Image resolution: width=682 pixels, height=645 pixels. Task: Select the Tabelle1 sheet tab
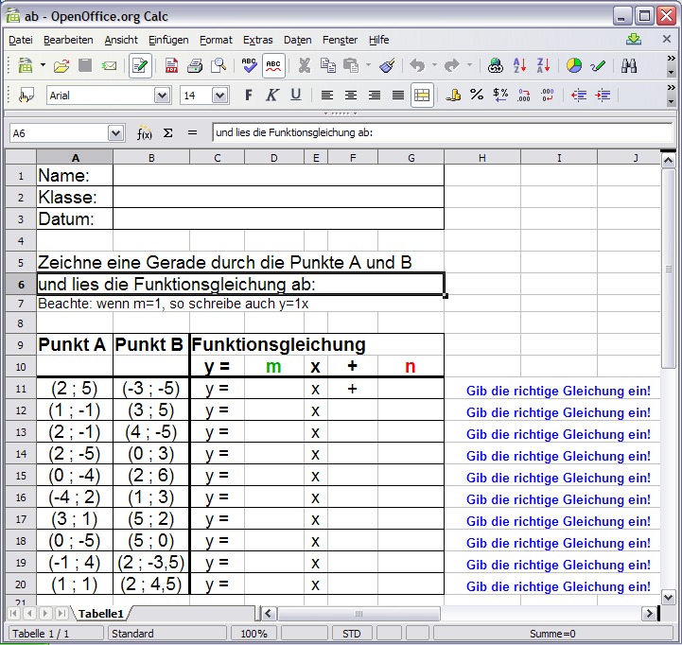100,614
